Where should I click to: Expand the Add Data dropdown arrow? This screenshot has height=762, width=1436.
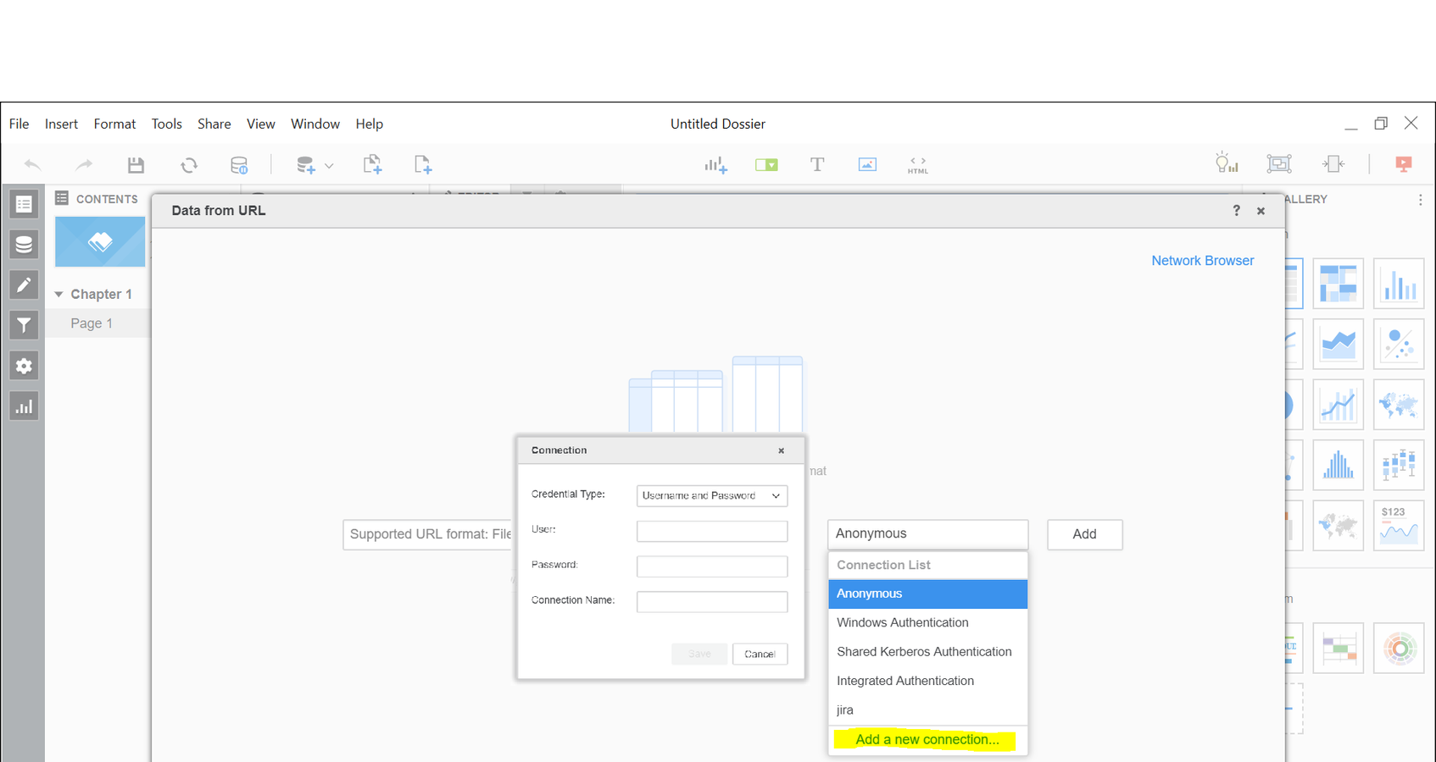point(329,166)
